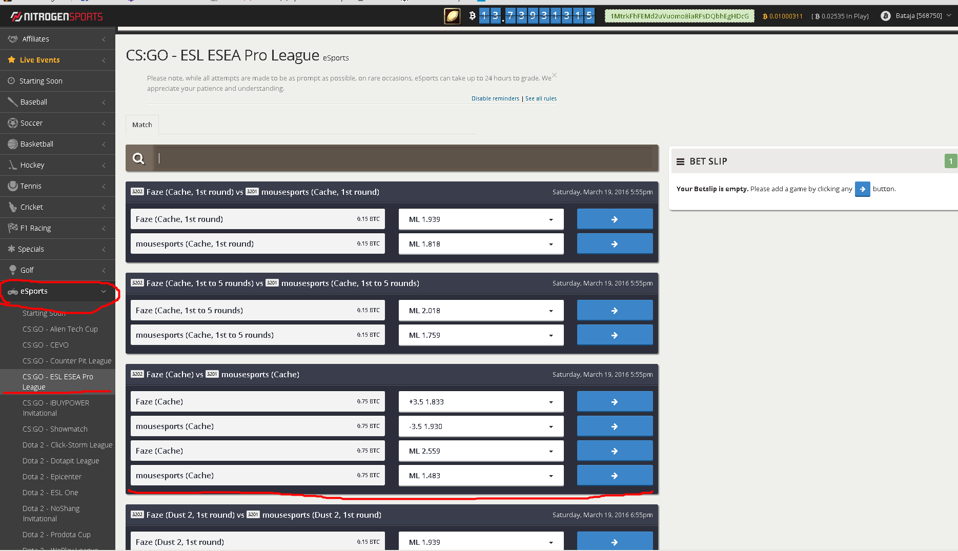This screenshot has height=551, width=958.
Task: Click the Tennis ball icon
Action: [13, 186]
